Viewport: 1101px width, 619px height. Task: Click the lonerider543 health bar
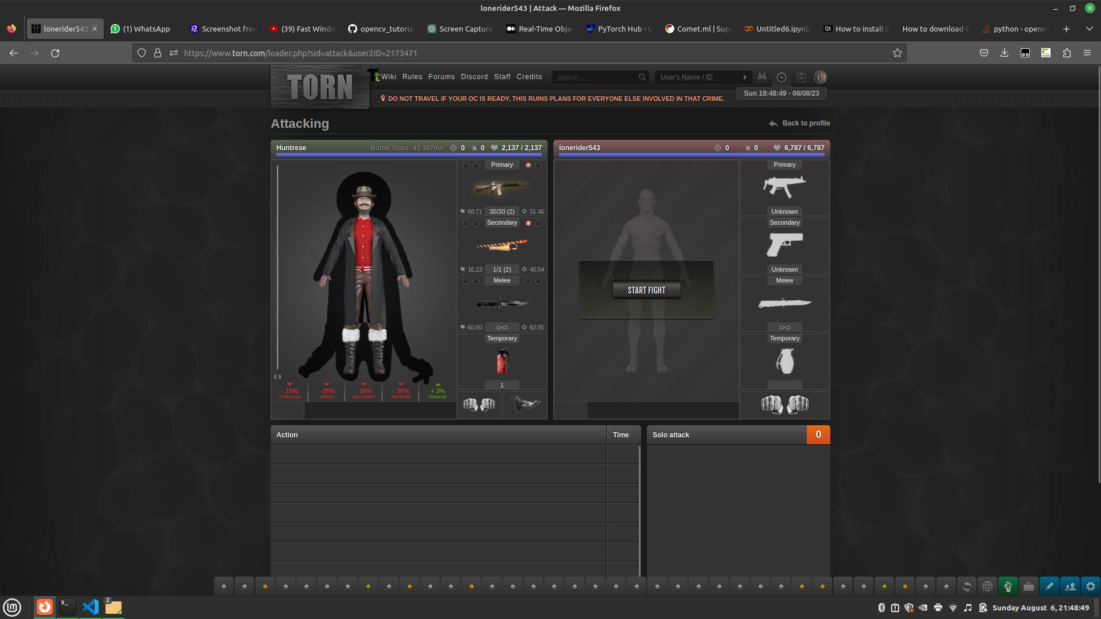(692, 155)
